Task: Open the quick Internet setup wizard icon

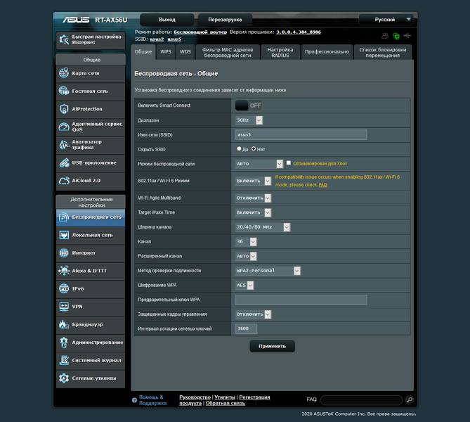Action: pyautogui.click(x=64, y=39)
